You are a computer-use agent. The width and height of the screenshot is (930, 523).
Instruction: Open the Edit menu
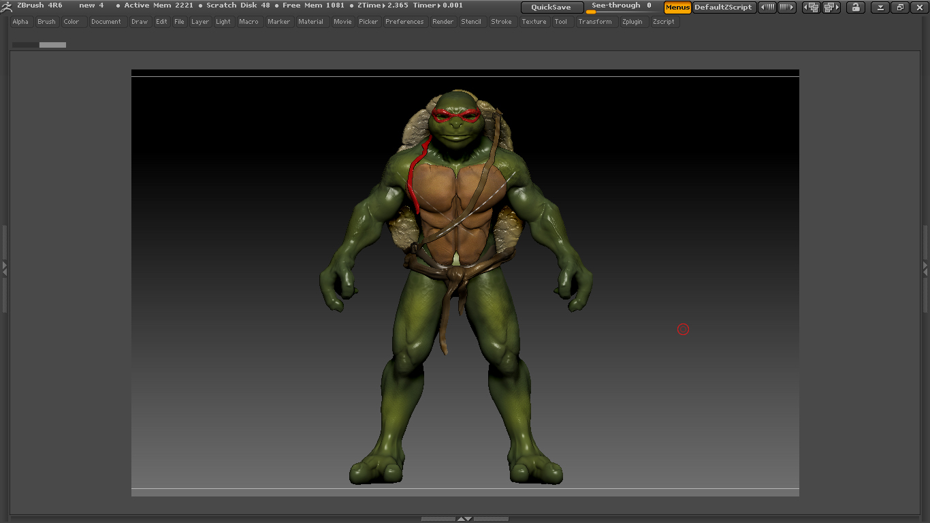161,22
